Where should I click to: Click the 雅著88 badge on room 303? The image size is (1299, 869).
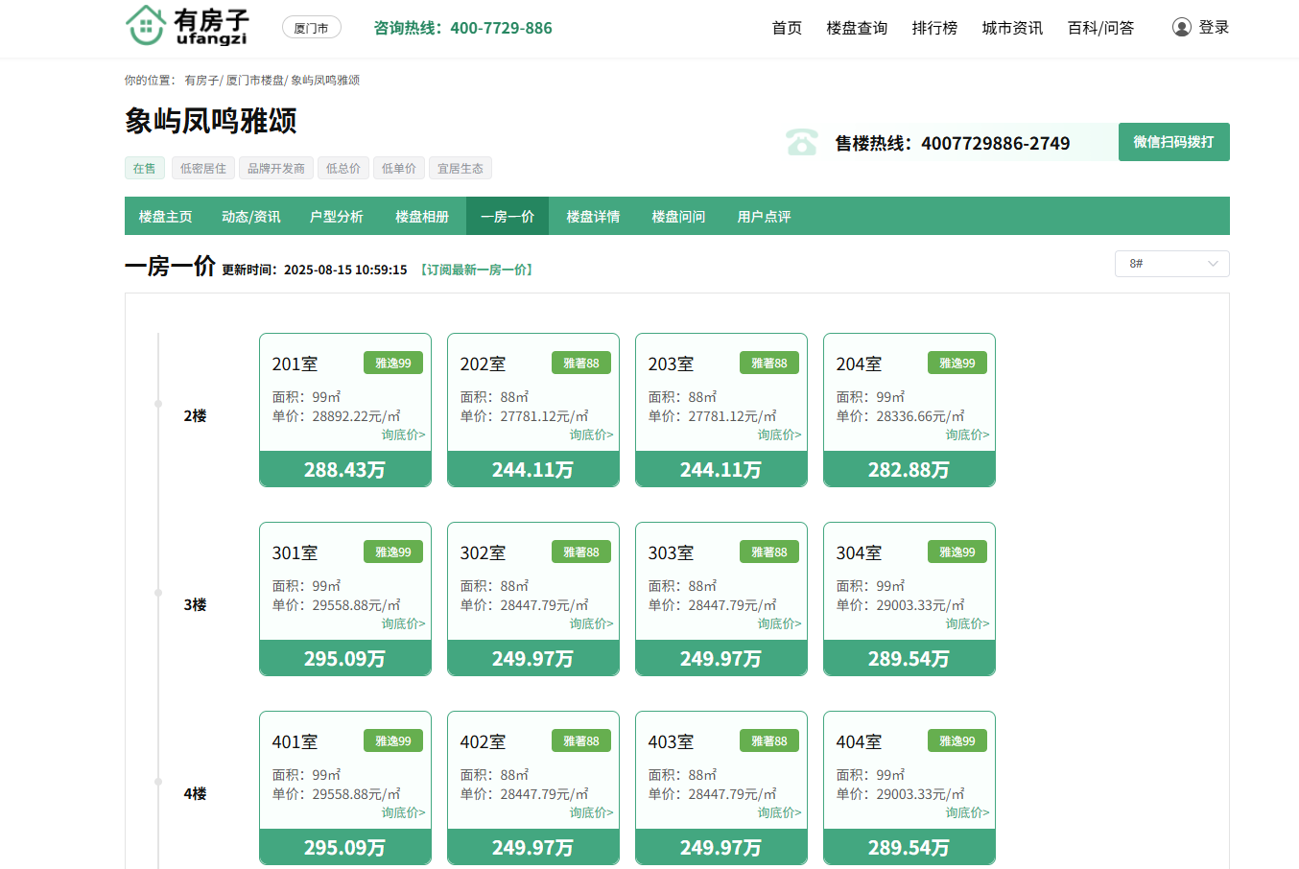(769, 552)
